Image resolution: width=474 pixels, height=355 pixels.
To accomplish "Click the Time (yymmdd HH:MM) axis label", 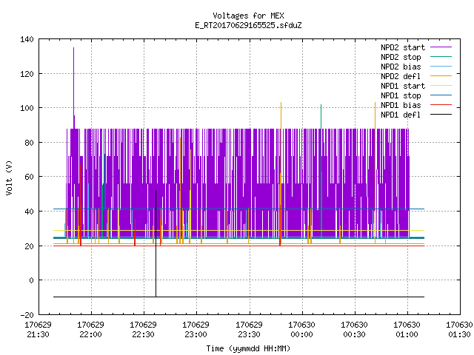I will 248,348.
